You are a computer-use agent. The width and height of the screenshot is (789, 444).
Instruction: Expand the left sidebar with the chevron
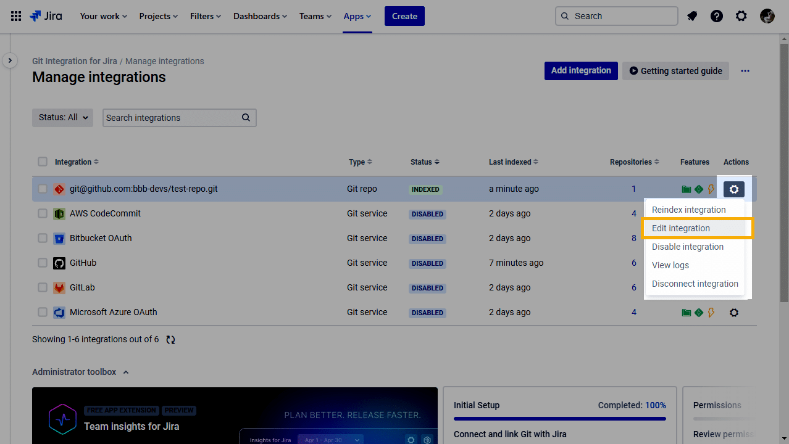(x=10, y=60)
